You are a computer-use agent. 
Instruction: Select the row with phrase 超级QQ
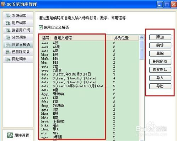[89, 106]
